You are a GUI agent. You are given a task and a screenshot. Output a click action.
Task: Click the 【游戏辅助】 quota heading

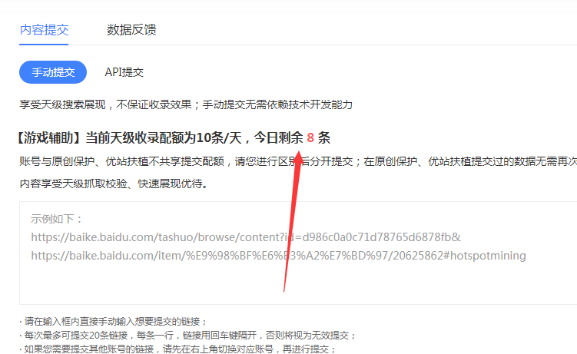[x=173, y=138]
